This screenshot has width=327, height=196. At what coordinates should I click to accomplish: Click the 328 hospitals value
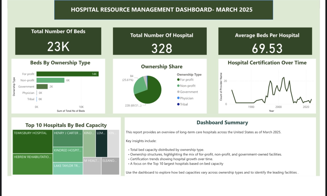coord(162,49)
